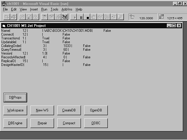The image size is (187, 140).
Task: Open the Add-Ins menu
Action: (x=67, y=9)
